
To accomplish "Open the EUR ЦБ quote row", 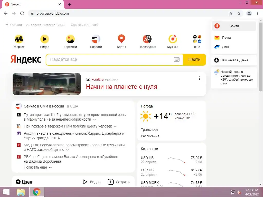I will point(171,172).
